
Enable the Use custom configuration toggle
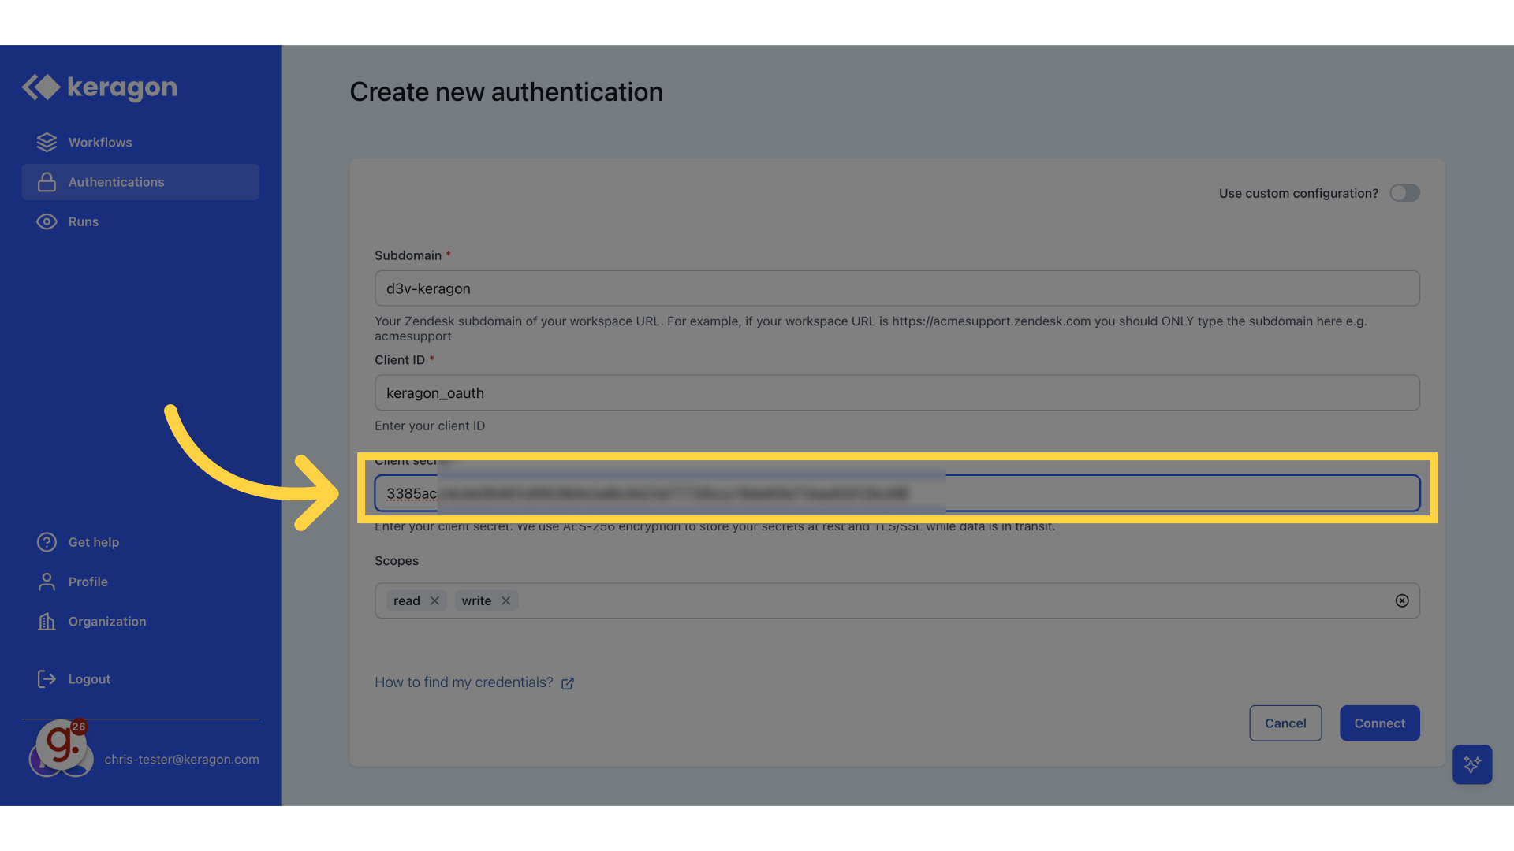pos(1404,193)
